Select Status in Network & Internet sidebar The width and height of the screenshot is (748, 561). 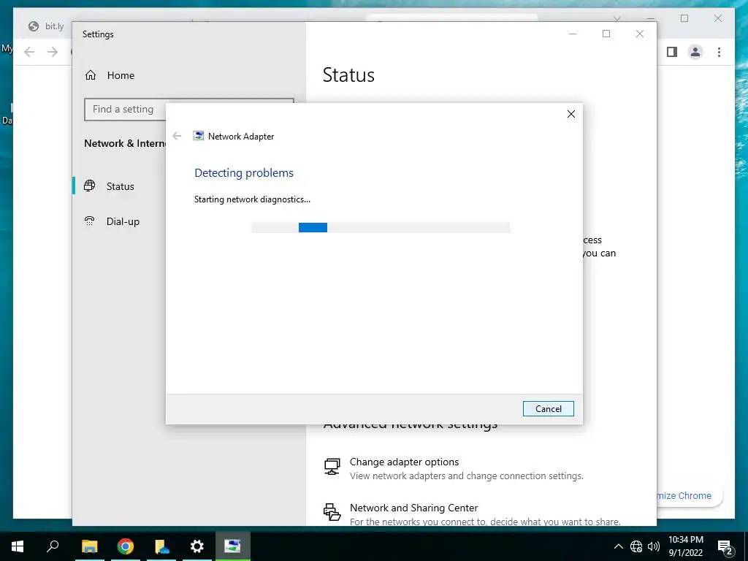120,186
